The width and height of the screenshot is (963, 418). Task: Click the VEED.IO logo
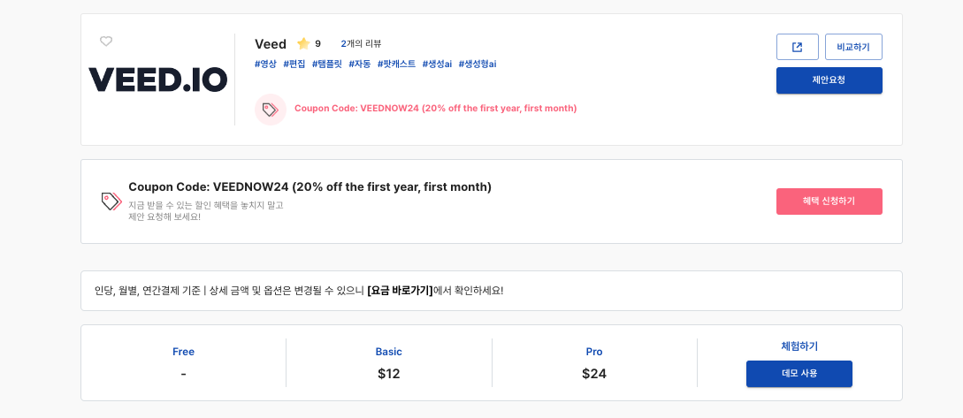[x=158, y=80]
